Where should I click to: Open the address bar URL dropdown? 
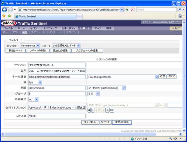click(122, 10)
